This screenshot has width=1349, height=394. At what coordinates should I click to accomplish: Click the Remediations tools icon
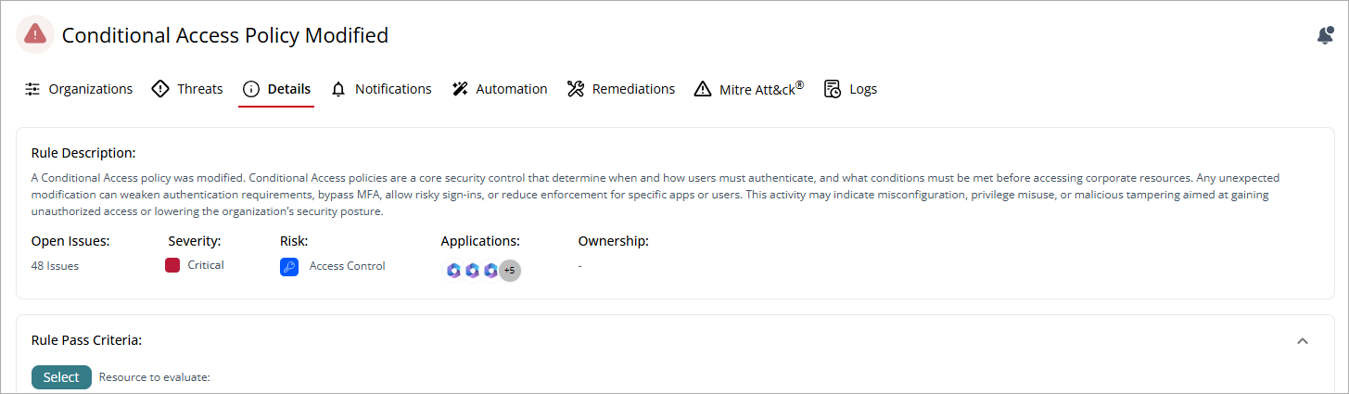click(576, 89)
